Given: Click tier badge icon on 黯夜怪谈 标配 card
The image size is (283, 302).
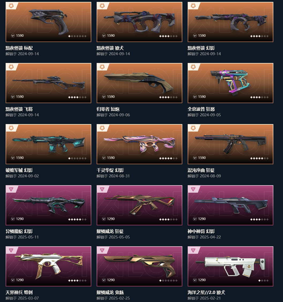Looking at the screenshot, I should 11,6.
